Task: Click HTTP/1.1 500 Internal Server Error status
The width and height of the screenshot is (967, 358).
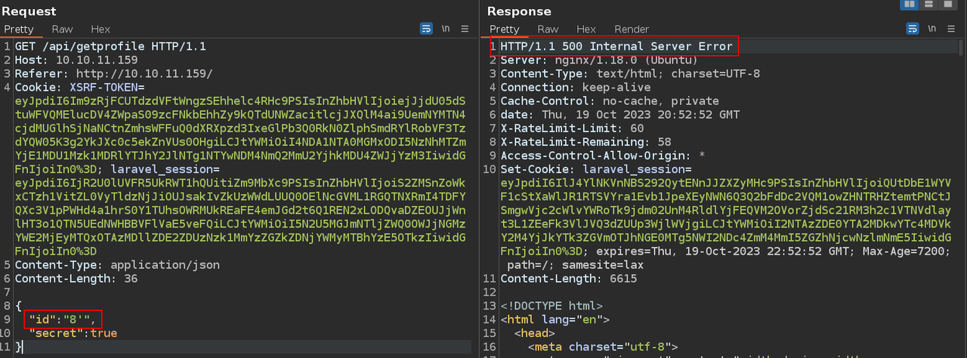Action: [616, 47]
